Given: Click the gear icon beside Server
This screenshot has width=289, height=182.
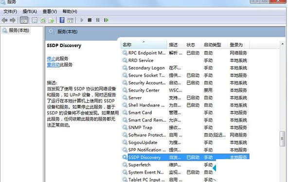Looking at the screenshot, I should click(125, 98).
